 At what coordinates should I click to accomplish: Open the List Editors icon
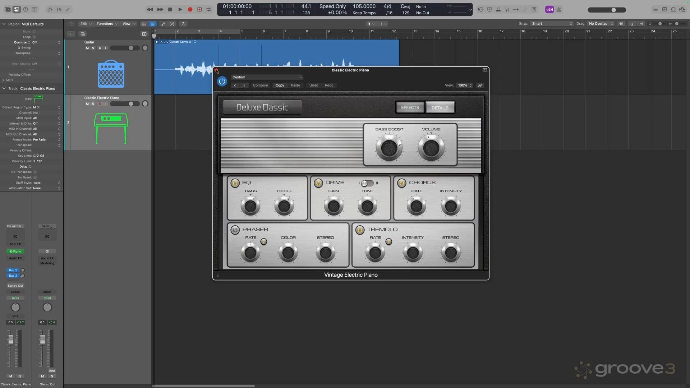655,9
